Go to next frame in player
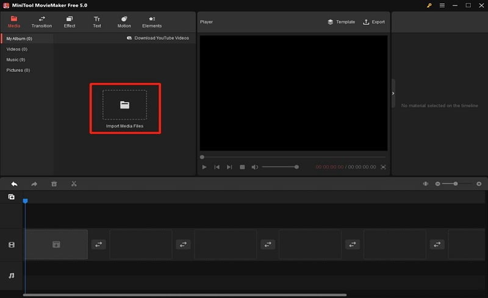The image size is (488, 298). click(x=229, y=167)
